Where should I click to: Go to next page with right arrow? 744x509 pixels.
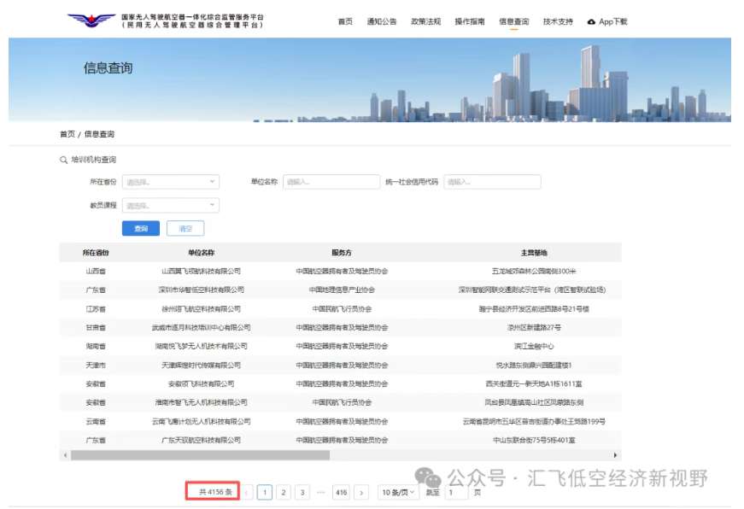coord(361,492)
